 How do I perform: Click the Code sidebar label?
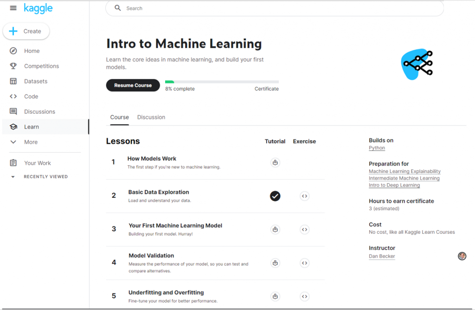31,96
